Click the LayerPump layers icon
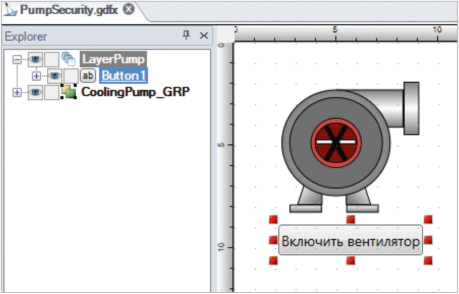The image size is (459, 294). click(69, 59)
